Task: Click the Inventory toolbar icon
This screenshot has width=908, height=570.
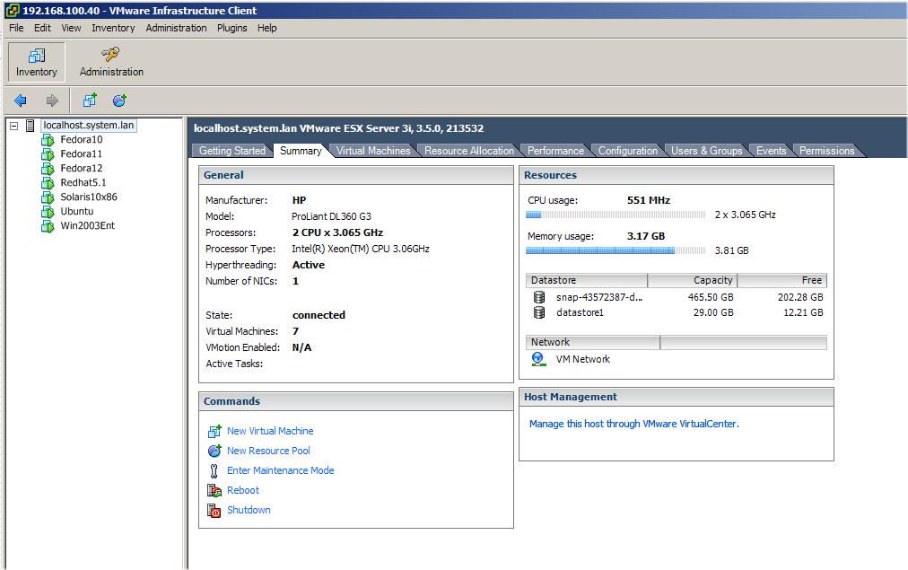Action: pos(37,55)
